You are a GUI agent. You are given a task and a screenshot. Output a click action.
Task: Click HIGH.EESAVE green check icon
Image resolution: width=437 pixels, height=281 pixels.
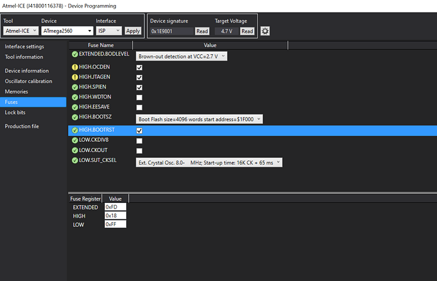pyautogui.click(x=75, y=107)
